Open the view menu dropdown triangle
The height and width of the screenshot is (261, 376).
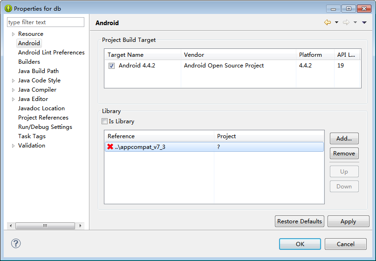[364, 22]
